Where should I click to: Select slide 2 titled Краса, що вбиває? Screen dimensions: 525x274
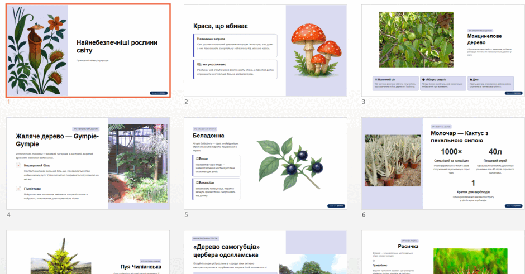(x=265, y=51)
